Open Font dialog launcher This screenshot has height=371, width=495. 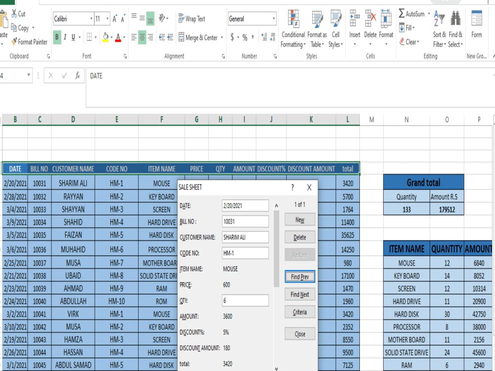125,56
